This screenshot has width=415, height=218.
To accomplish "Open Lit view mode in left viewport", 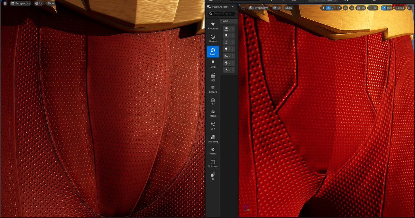I will coord(39,3).
